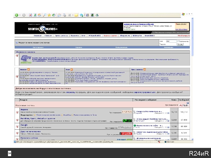Open the Пресс-релизы site menu item

coord(61,36)
